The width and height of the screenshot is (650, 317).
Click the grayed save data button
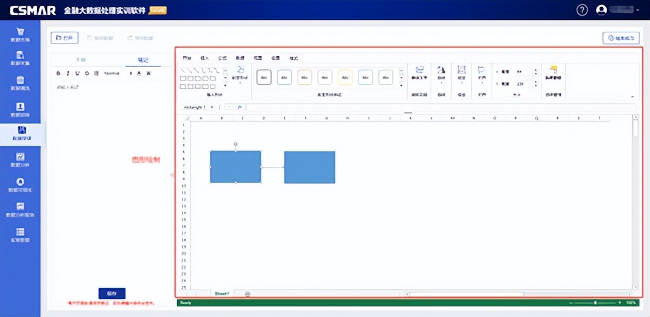(100, 38)
